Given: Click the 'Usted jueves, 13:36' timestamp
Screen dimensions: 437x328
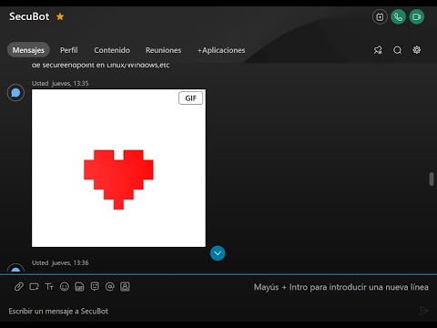Looking at the screenshot, I should point(60,262).
